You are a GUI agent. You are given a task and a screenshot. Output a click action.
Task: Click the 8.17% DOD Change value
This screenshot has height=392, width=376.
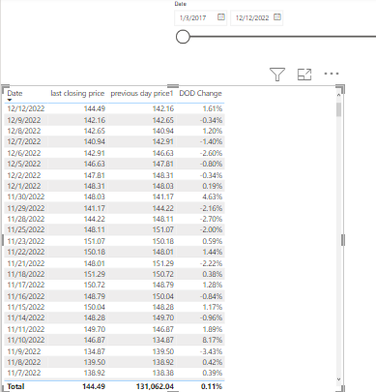(x=213, y=340)
